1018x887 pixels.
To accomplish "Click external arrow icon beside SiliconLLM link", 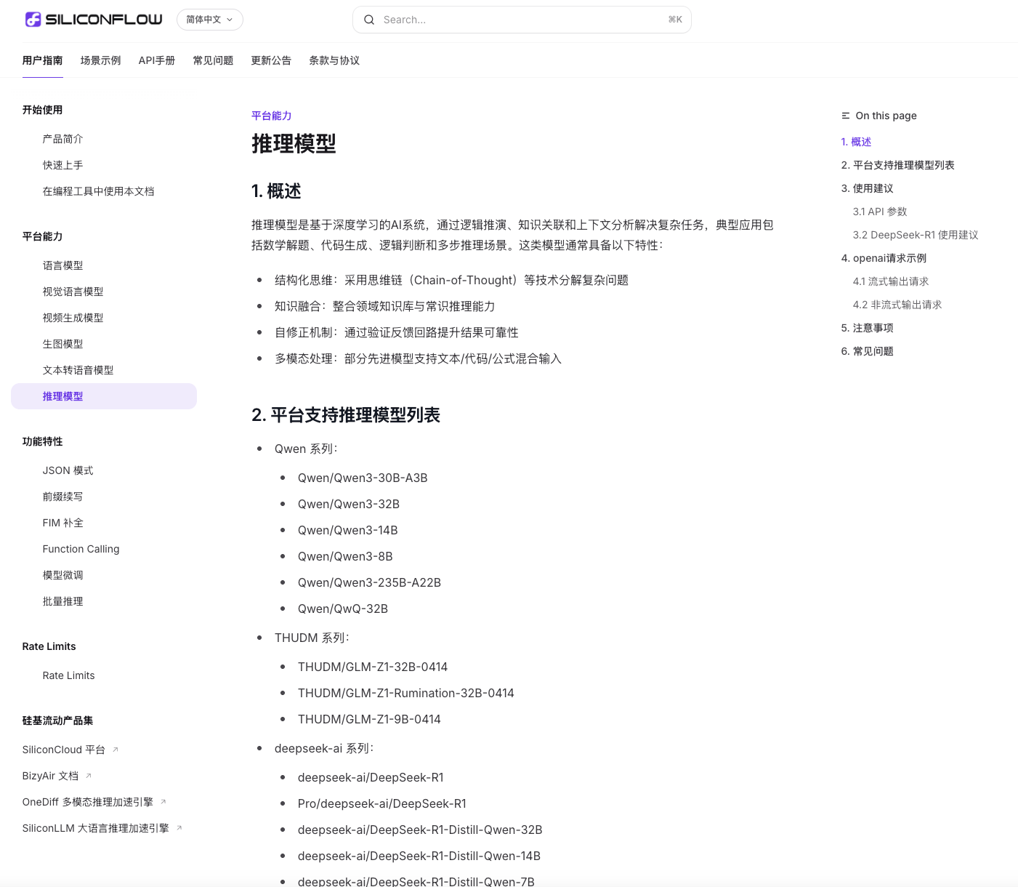I will pyautogui.click(x=179, y=828).
